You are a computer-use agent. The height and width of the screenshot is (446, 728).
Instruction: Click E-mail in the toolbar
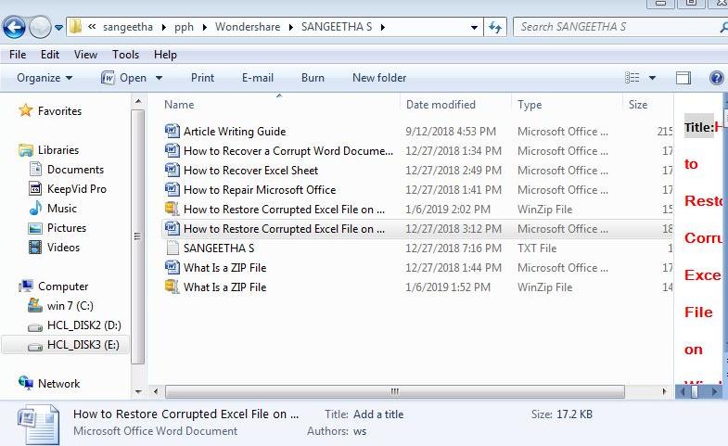pyautogui.click(x=258, y=78)
